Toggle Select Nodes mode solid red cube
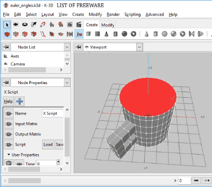Image resolution: width=212 pixels, height=187 pixels. coord(7,34)
